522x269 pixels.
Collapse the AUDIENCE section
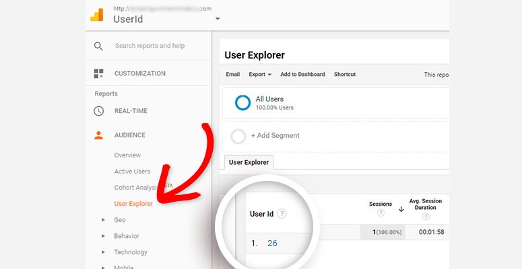[130, 135]
